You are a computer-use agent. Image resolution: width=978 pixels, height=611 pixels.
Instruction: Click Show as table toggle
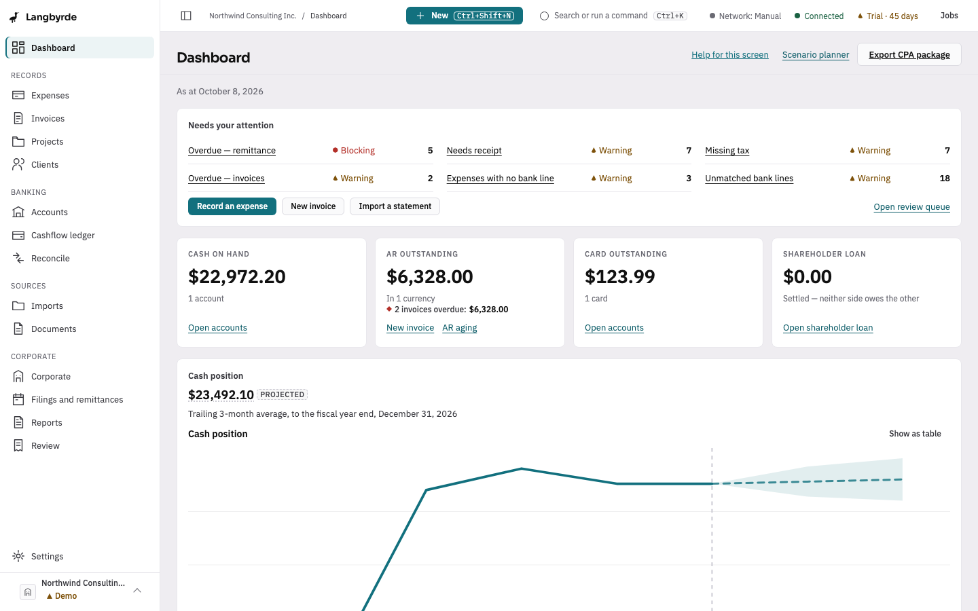[x=915, y=434]
